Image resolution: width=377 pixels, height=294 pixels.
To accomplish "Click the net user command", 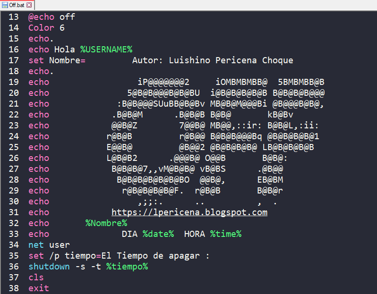I will pos(49,245).
